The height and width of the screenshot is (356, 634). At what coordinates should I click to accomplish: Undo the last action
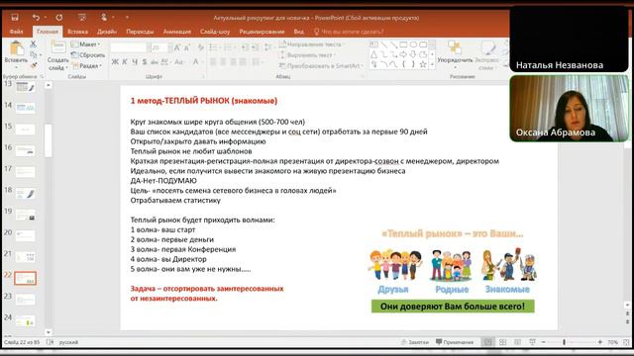point(36,18)
